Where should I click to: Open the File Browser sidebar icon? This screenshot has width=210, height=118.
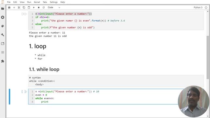[x=3, y=9]
